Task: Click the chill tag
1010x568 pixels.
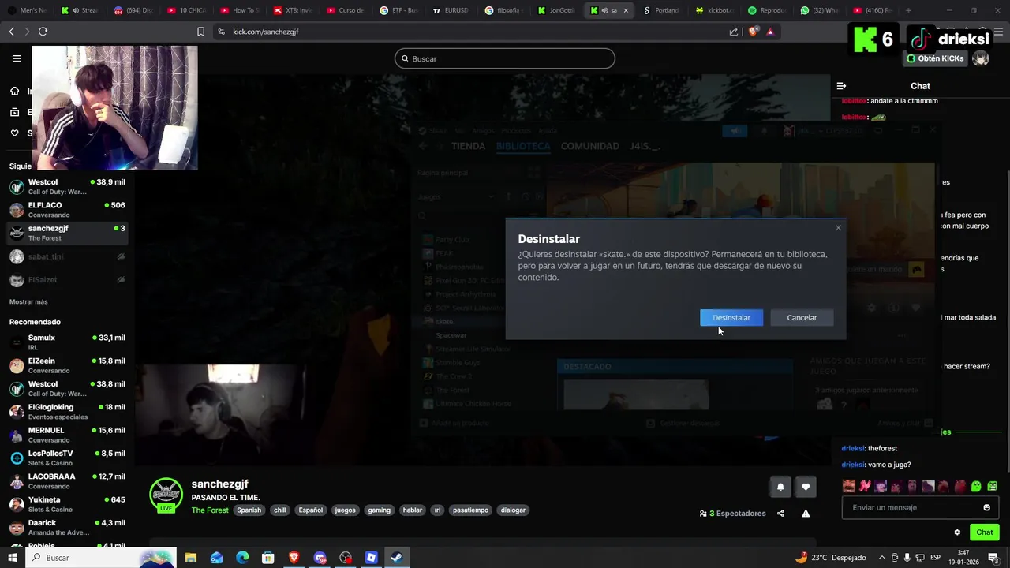Action: (x=280, y=510)
